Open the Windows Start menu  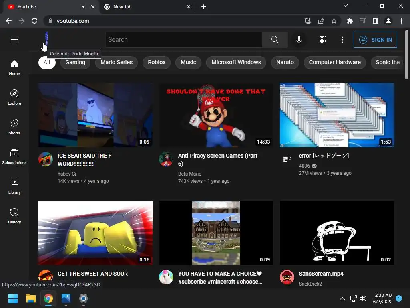pos(13,298)
